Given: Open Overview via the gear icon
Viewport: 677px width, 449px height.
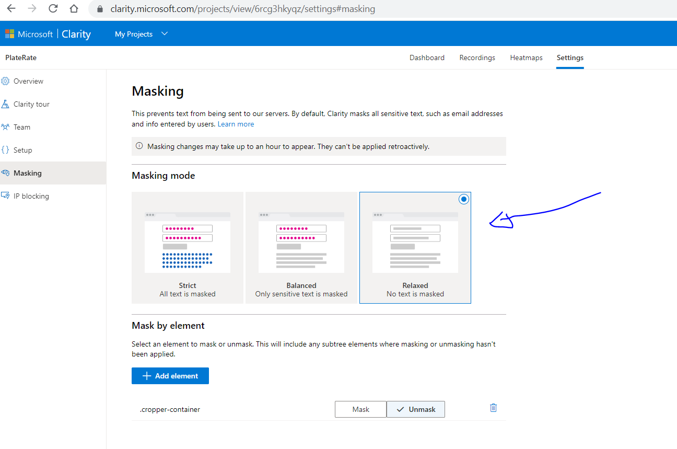Looking at the screenshot, I should coord(6,80).
